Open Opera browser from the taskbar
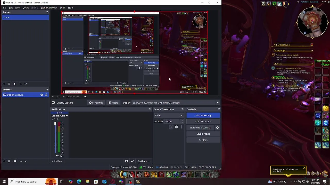 [x=113, y=182]
